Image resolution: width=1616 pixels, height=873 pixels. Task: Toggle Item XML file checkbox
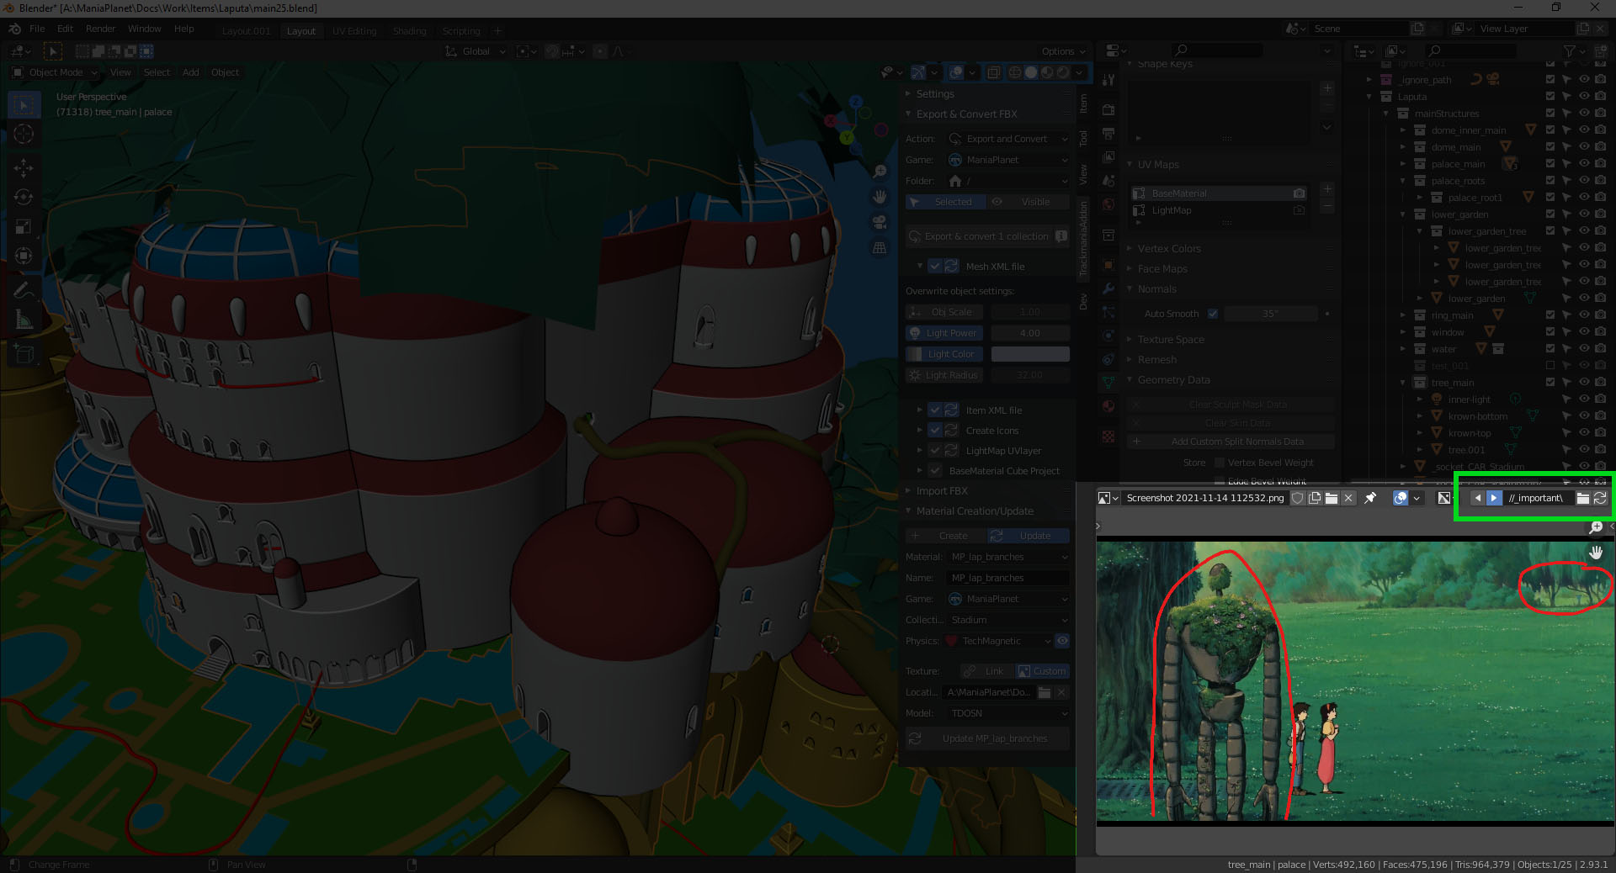[934, 410]
